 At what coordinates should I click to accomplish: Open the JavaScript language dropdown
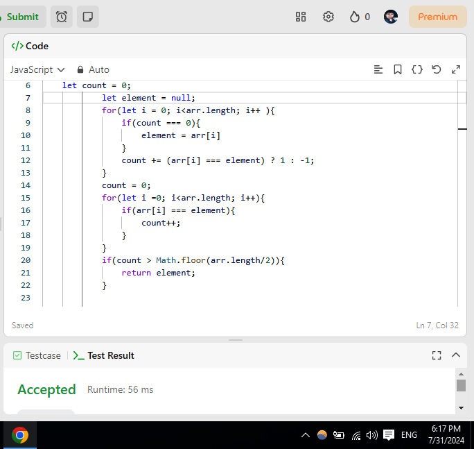[x=37, y=69]
